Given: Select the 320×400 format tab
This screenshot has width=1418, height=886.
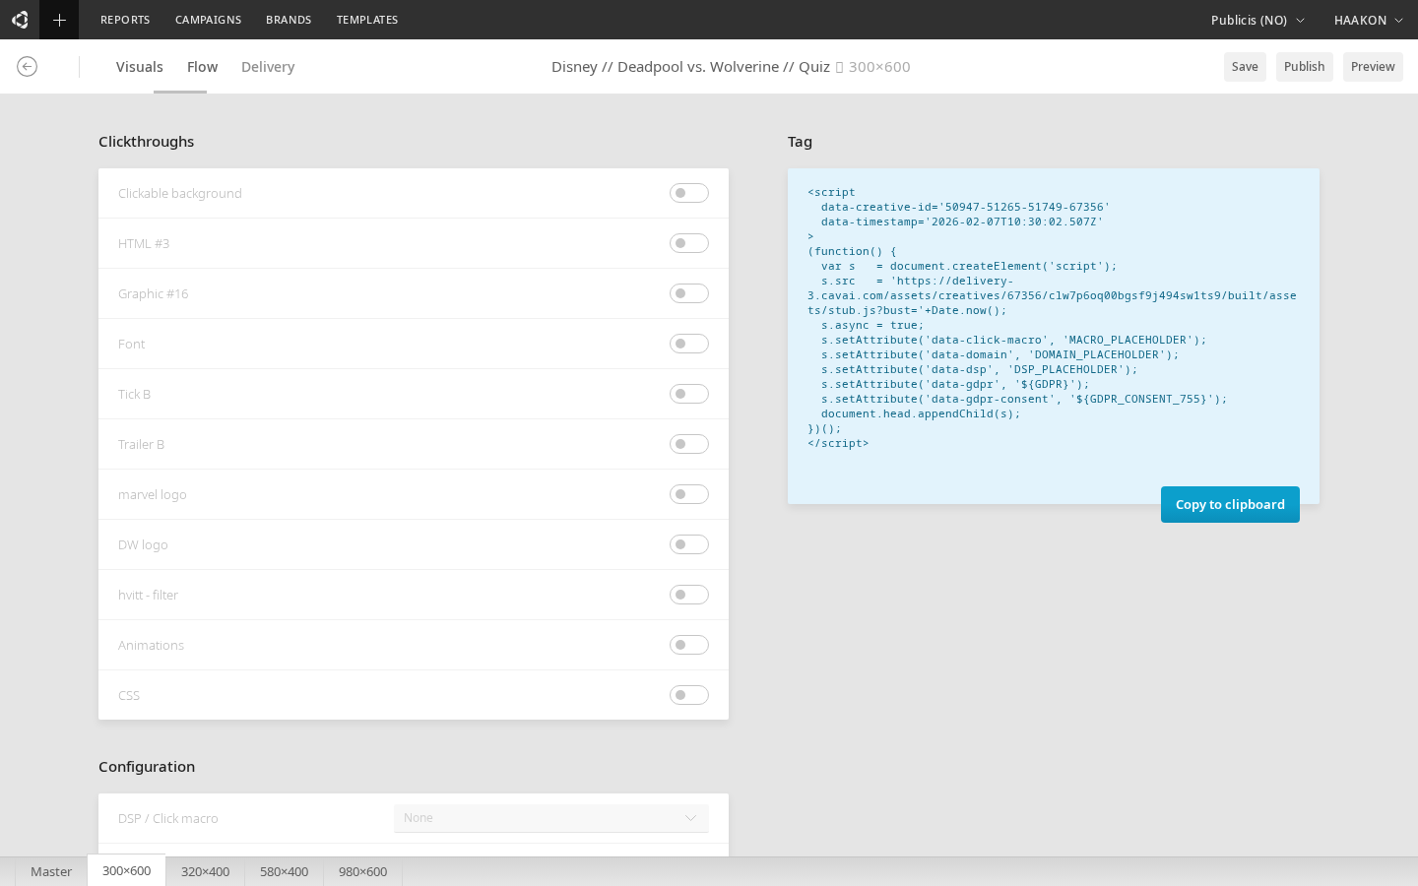Looking at the screenshot, I should tap(205, 871).
